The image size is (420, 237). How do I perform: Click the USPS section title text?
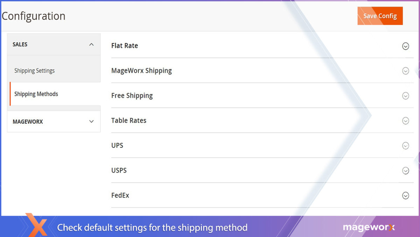pyautogui.click(x=118, y=170)
